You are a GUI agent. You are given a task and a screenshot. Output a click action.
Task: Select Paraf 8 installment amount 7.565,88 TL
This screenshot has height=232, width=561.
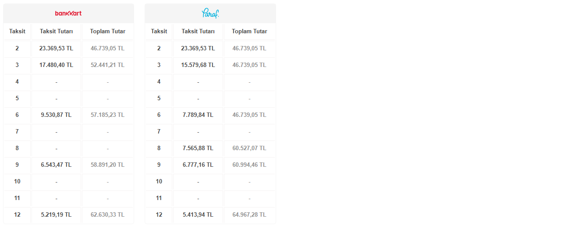click(198, 148)
